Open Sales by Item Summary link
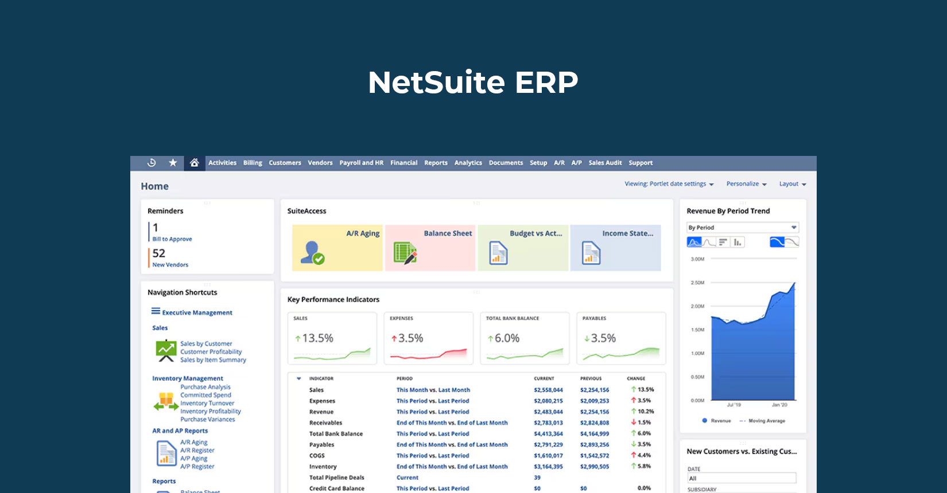Image resolution: width=947 pixels, height=493 pixels. click(213, 360)
